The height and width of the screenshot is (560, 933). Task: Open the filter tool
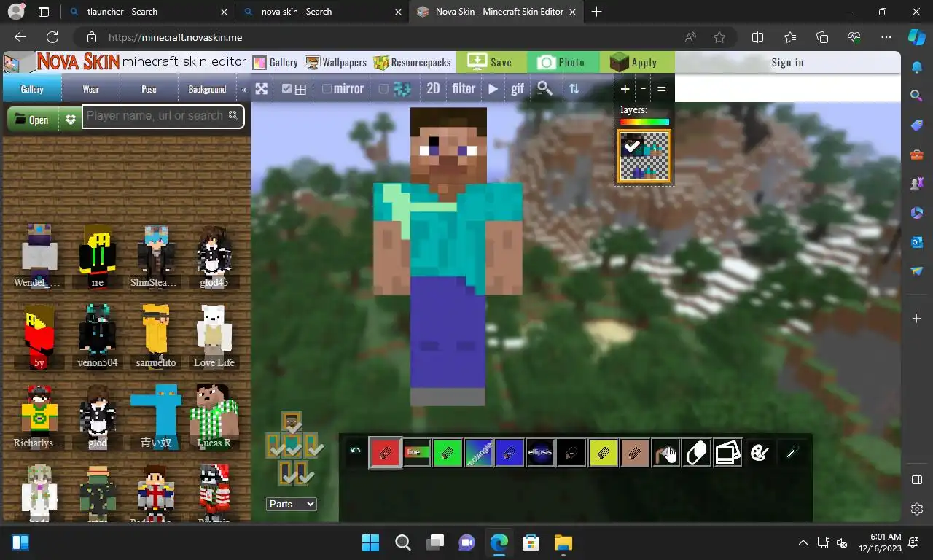pyautogui.click(x=464, y=88)
